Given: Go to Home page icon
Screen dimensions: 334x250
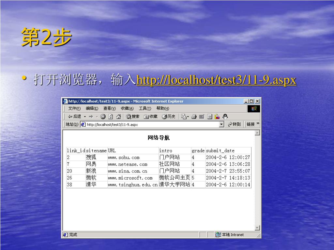Looking at the screenshot, I should point(118,117).
